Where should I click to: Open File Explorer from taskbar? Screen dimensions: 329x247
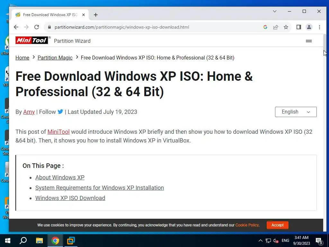coord(39,241)
